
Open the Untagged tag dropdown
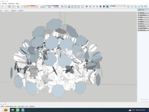point(118,6)
